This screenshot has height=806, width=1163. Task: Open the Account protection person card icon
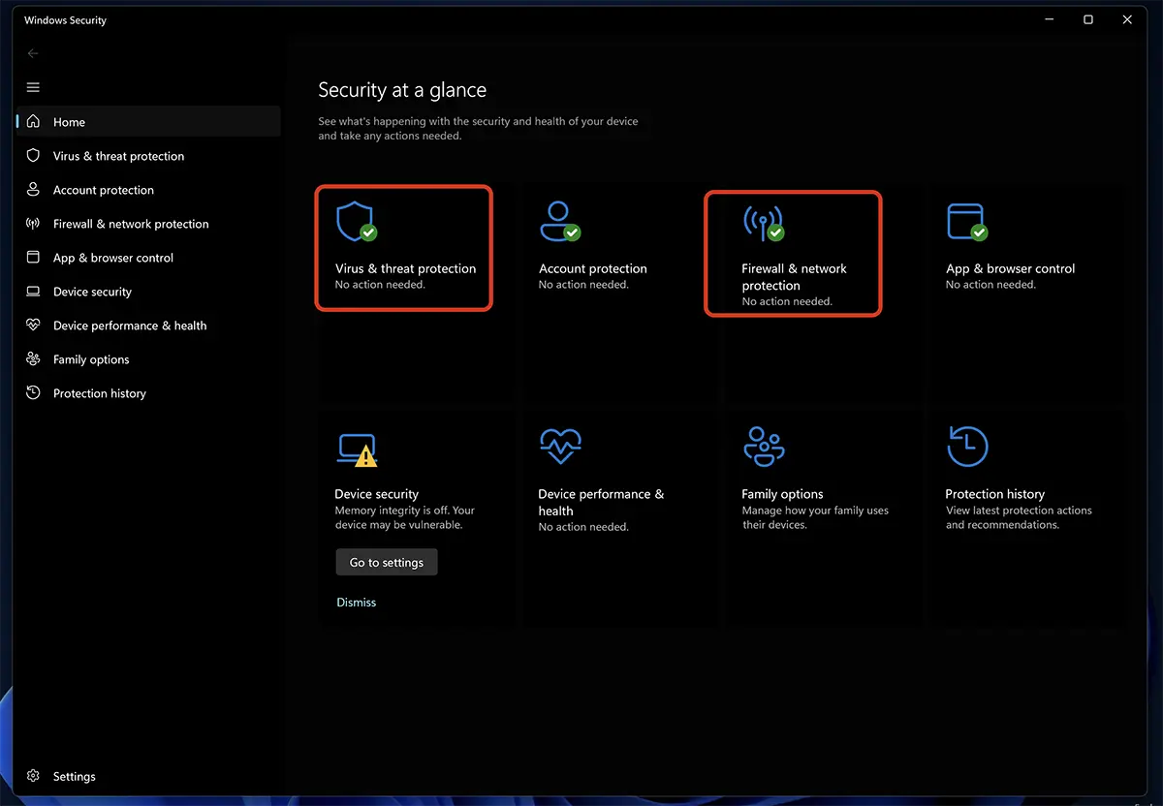[x=560, y=222]
